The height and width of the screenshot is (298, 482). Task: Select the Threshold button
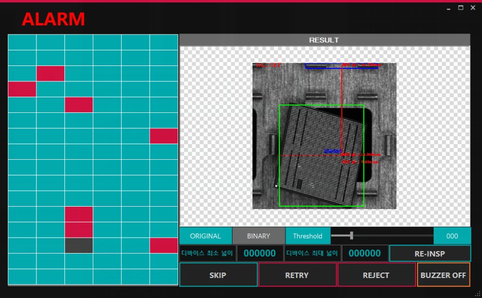(308, 236)
